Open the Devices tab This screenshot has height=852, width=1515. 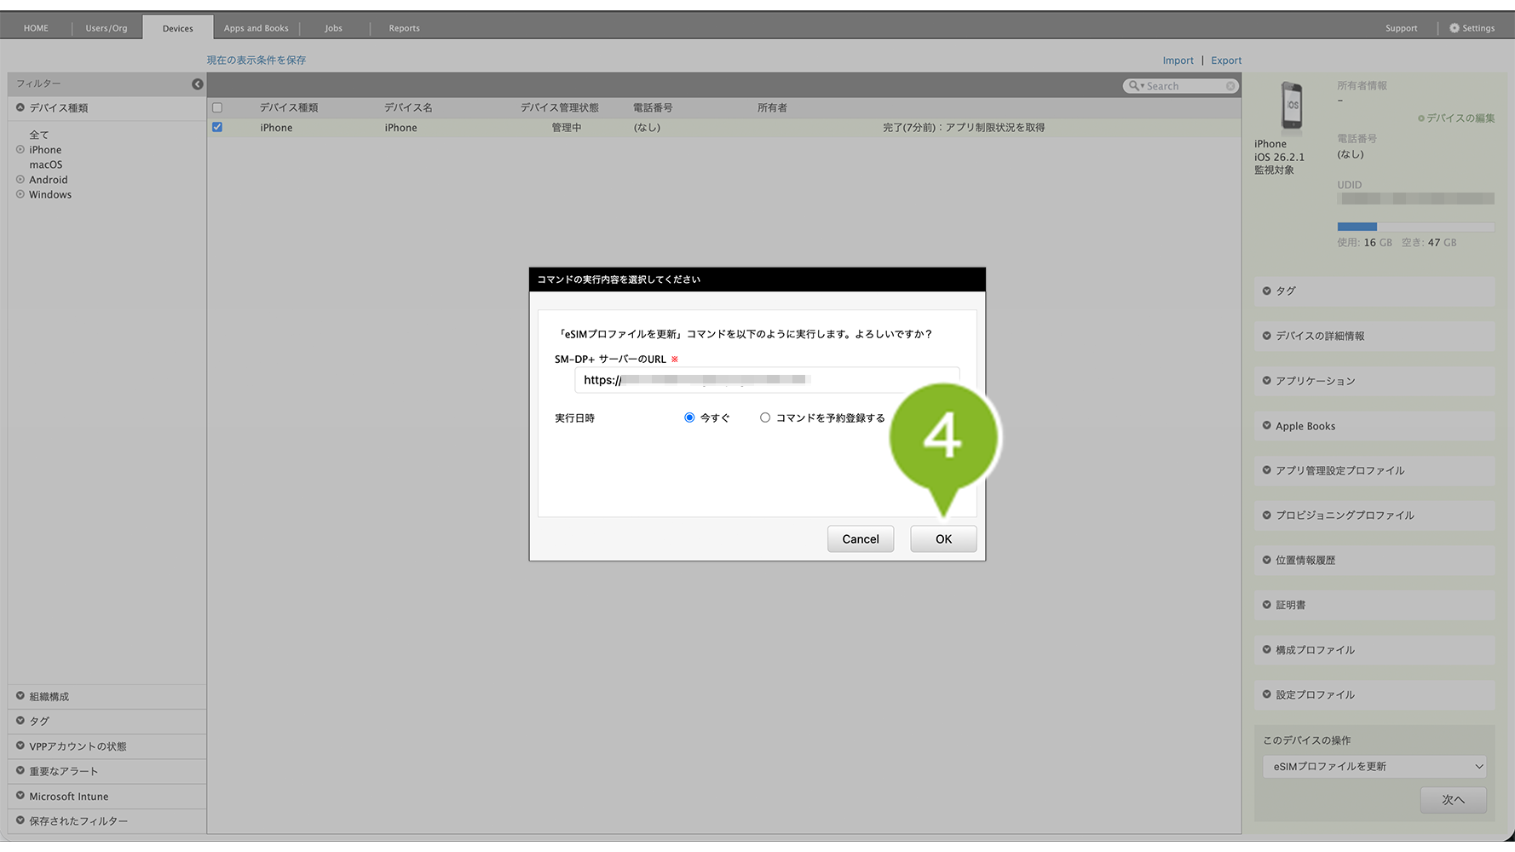178,28
